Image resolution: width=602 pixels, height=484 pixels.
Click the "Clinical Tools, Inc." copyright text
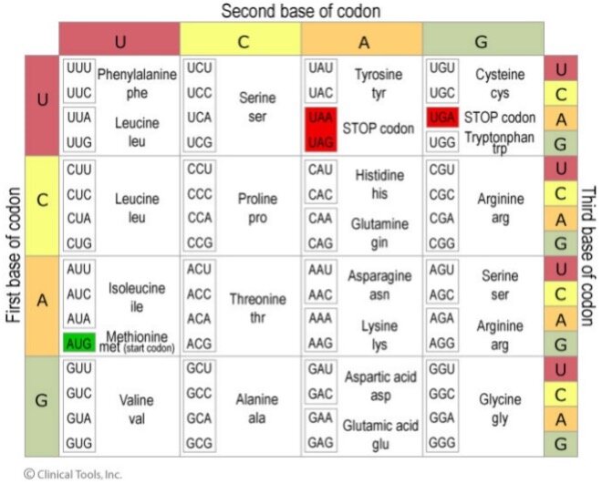73,473
